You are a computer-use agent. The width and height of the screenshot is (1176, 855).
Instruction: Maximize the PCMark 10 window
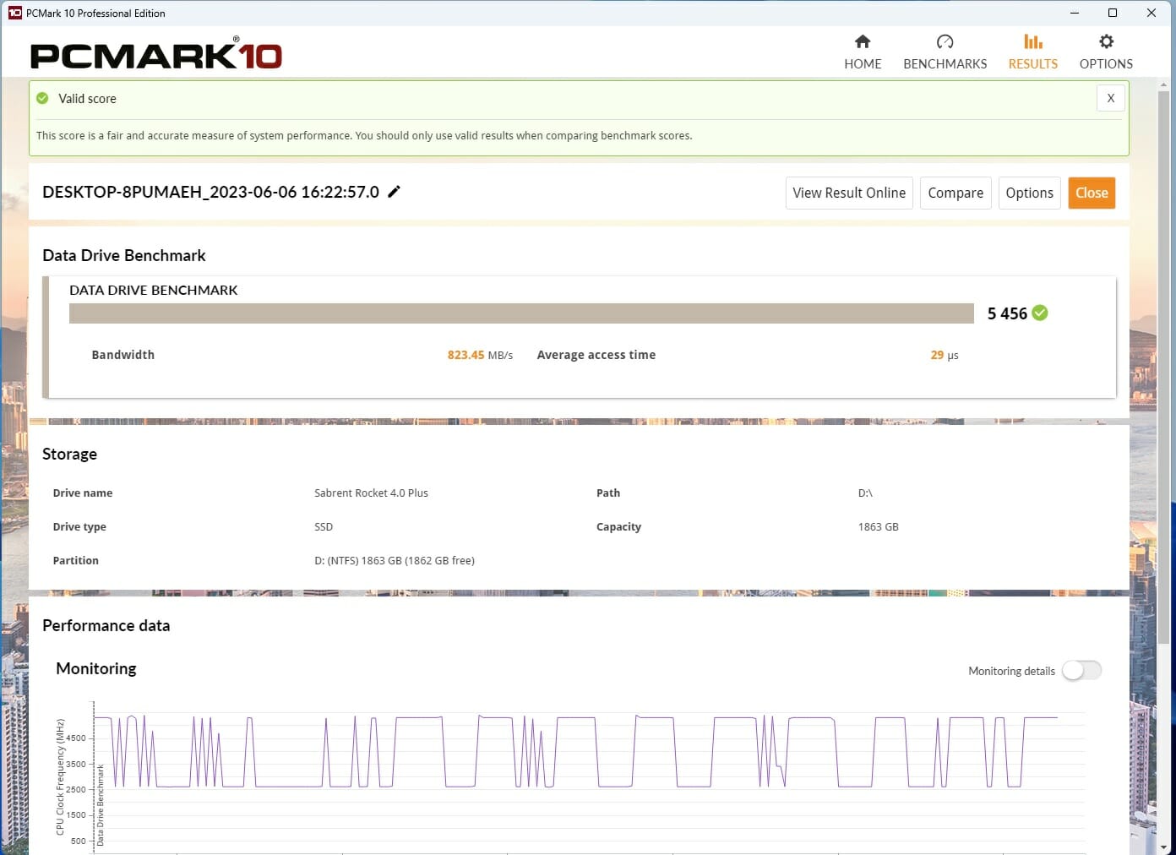point(1113,13)
